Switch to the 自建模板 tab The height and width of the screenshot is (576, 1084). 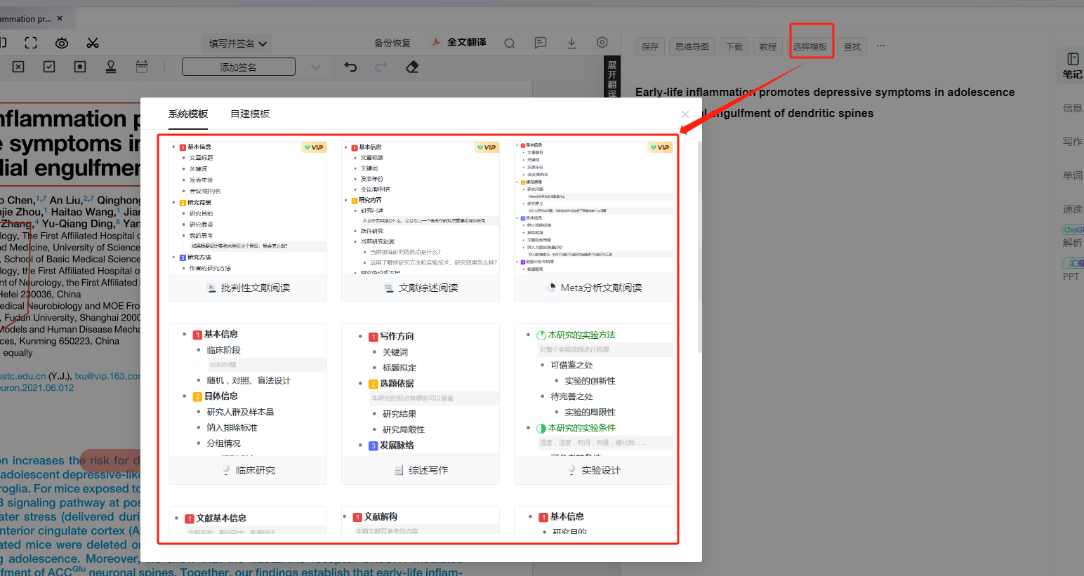250,114
